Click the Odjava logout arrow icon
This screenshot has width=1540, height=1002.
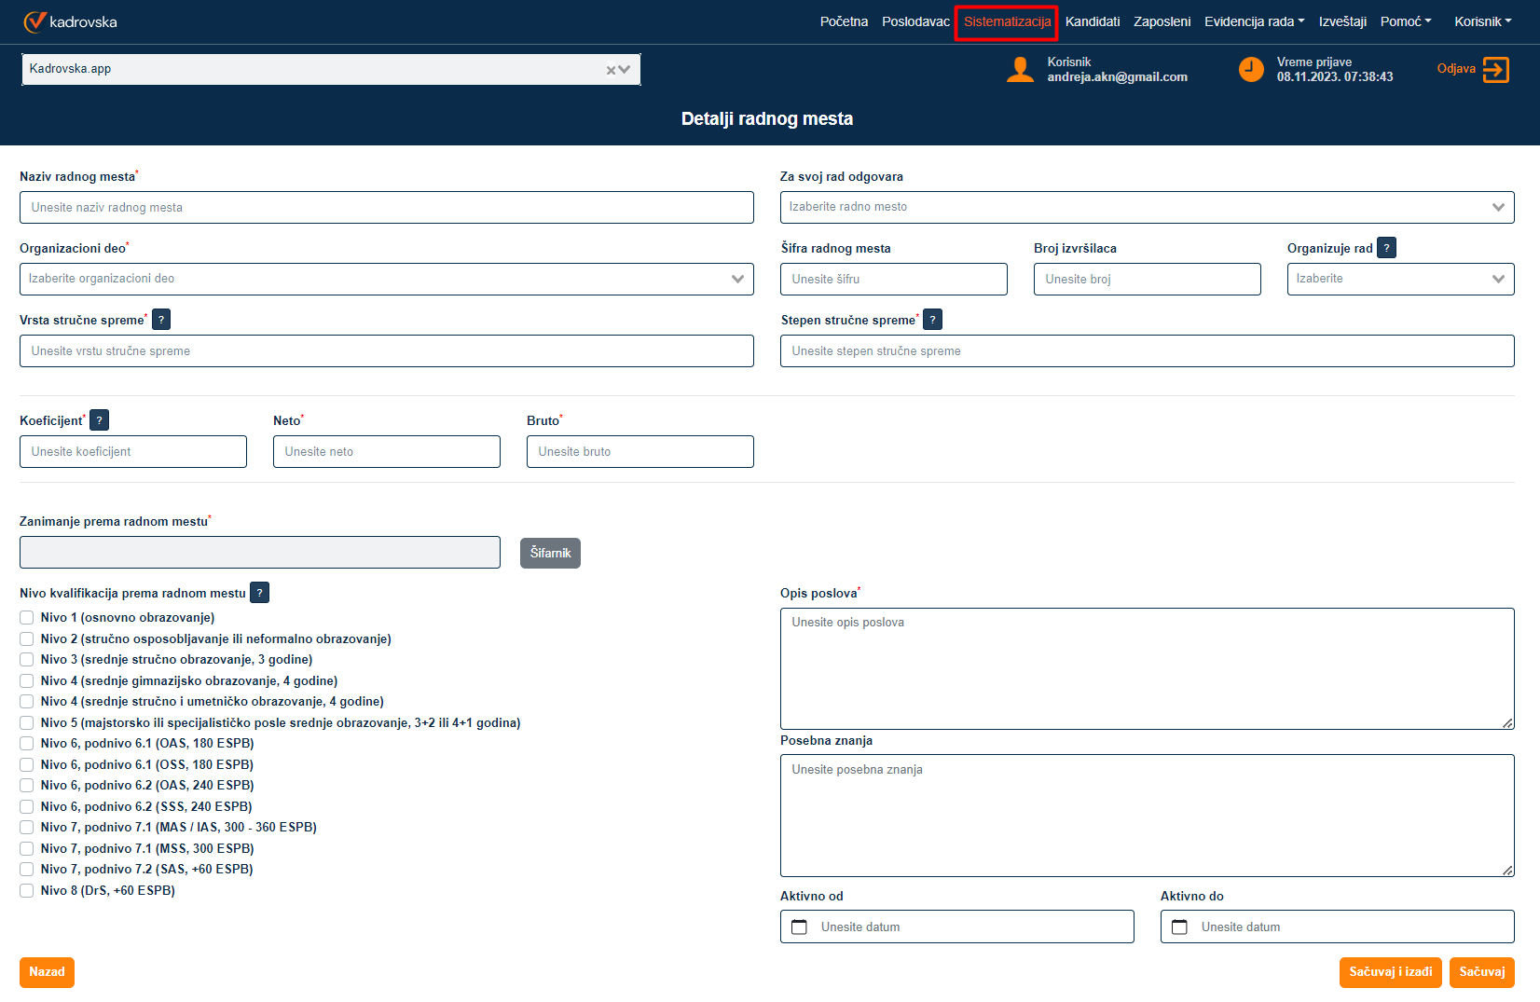click(1495, 70)
